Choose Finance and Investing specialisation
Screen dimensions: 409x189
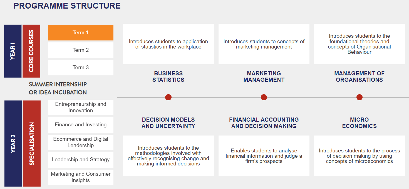[81, 125]
